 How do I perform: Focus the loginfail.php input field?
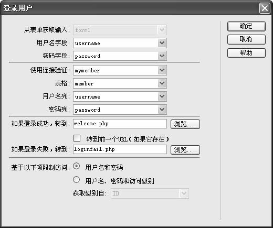[120, 149]
